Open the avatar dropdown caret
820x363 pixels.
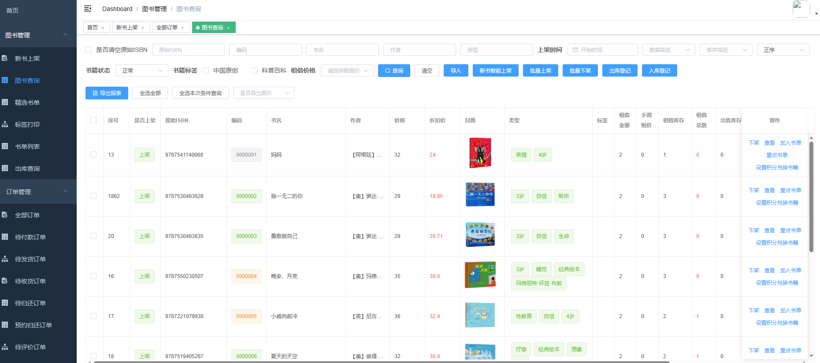[x=816, y=14]
